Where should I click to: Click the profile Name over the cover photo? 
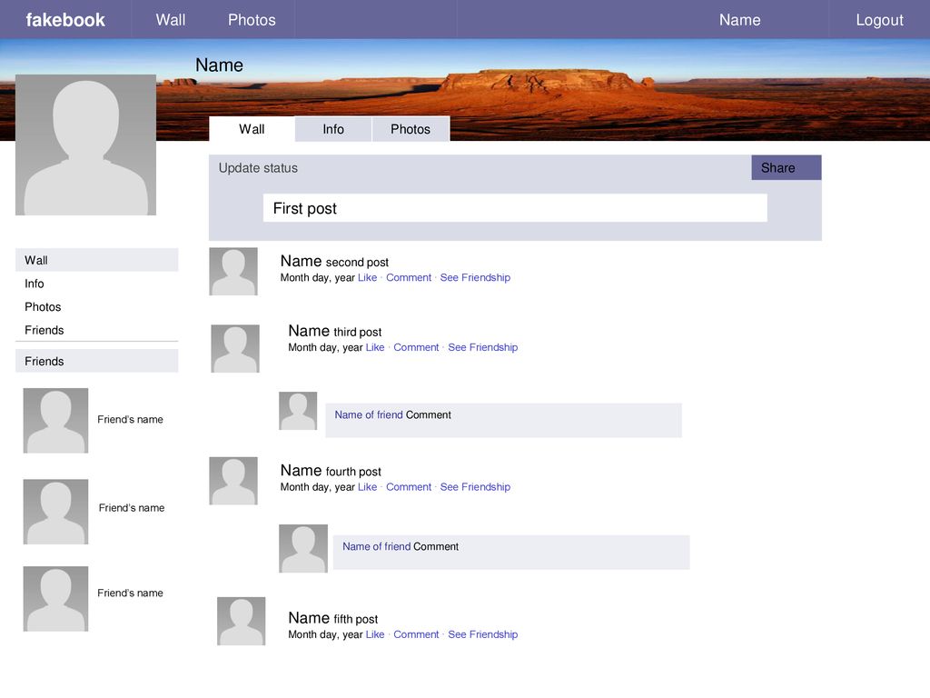pos(219,65)
